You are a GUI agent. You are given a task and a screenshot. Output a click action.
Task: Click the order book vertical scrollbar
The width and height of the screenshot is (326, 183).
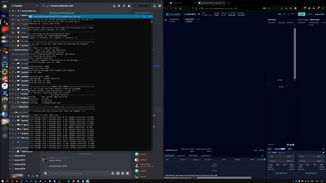click(x=294, y=53)
